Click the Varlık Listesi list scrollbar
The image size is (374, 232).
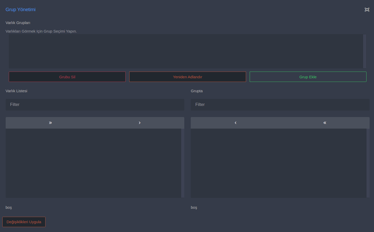(183, 163)
